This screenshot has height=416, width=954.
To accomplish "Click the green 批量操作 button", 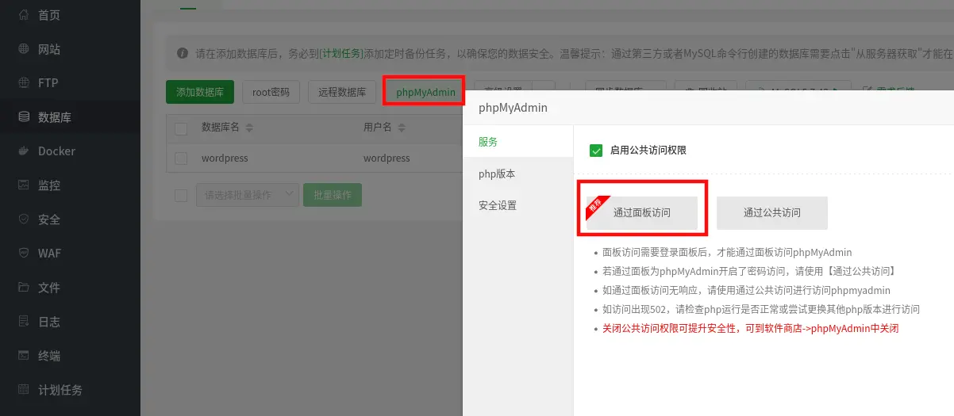I will (333, 195).
